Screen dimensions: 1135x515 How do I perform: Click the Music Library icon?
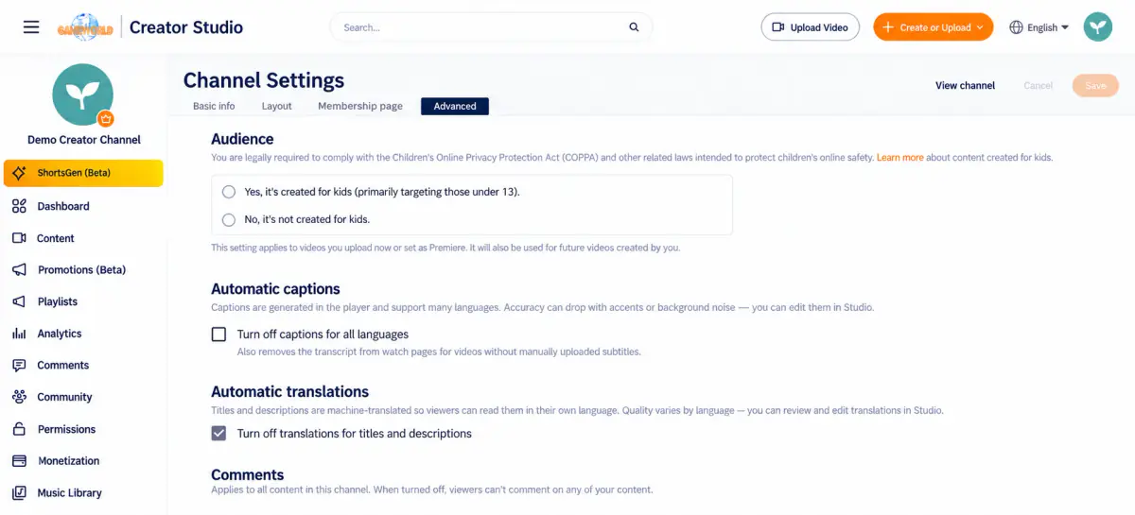19,492
